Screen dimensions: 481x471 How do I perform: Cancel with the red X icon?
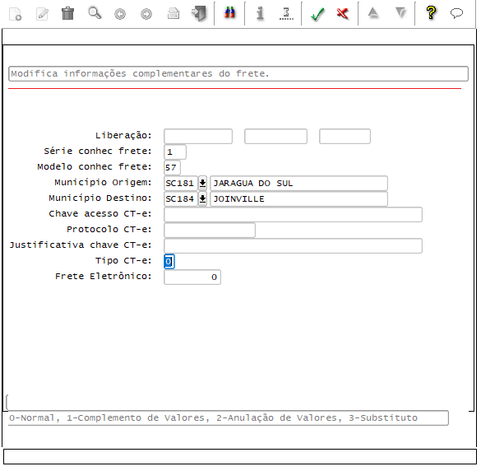[x=342, y=14]
